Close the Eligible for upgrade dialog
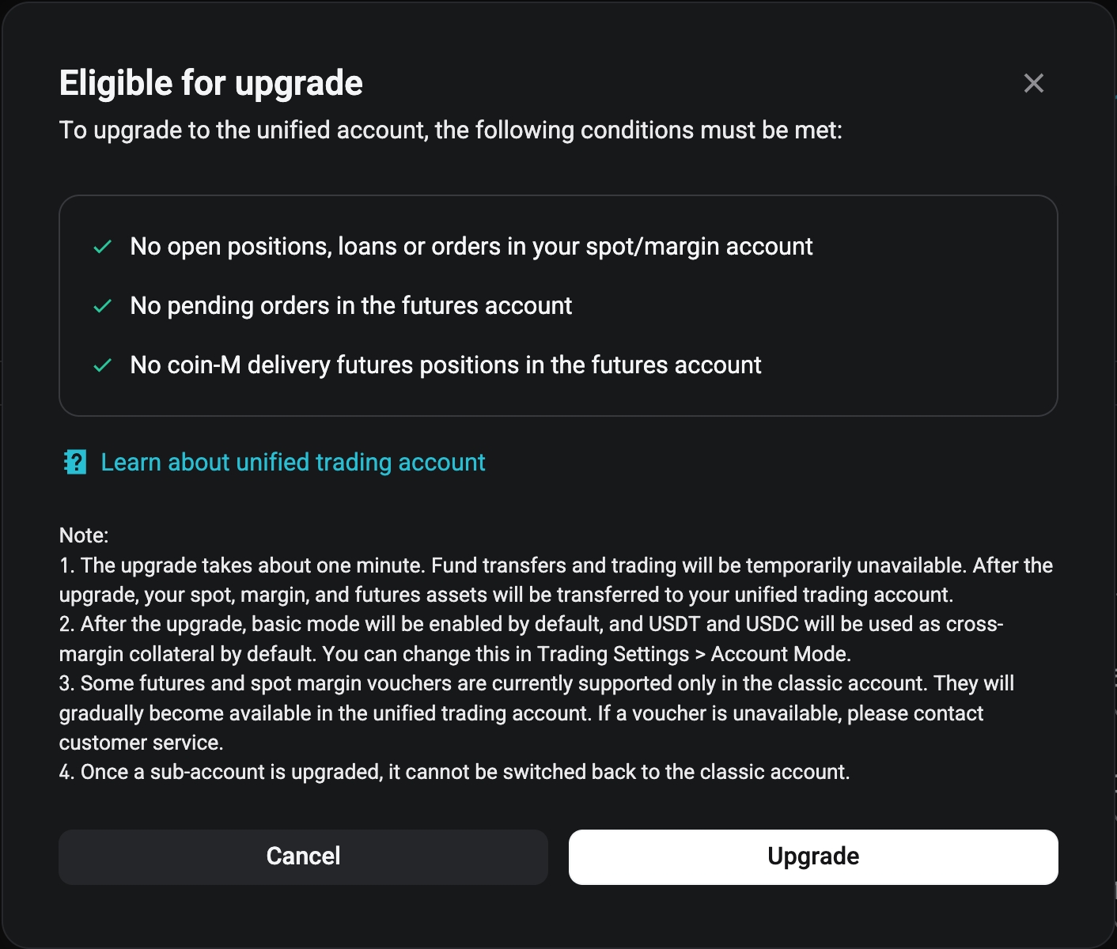This screenshot has width=1117, height=949. tap(1033, 83)
